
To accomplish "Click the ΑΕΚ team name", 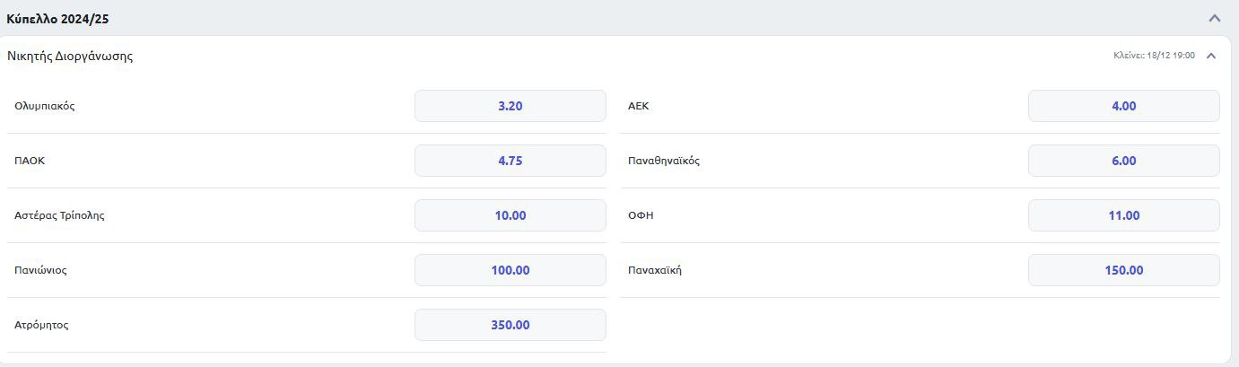I will coord(639,106).
